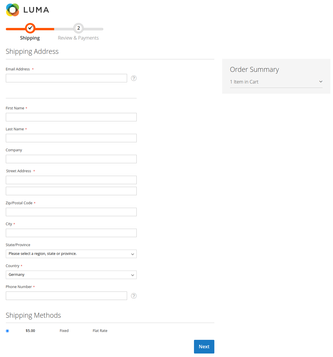Click the phone number help question icon
This screenshot has width=333, height=357.
(134, 296)
